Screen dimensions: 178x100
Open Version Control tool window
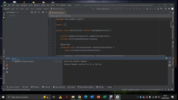point(13,87)
